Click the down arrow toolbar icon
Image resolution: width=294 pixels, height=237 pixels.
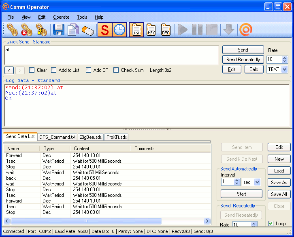coord(229,30)
